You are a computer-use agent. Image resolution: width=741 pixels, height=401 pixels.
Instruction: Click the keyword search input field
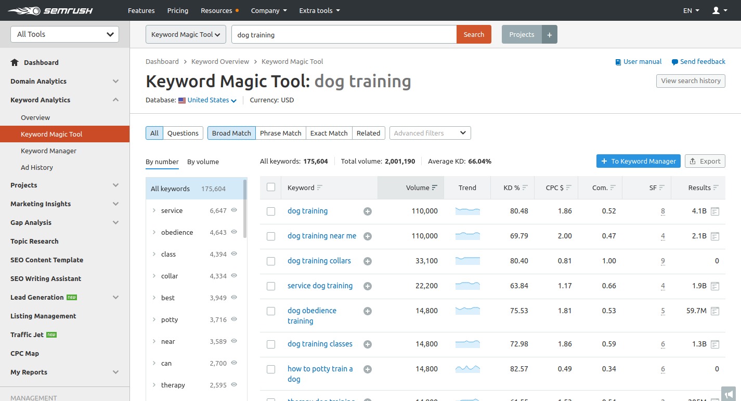[x=343, y=35]
